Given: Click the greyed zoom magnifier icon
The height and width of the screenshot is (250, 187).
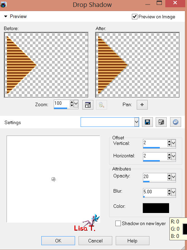Looking at the screenshot, I should pos(102,105).
